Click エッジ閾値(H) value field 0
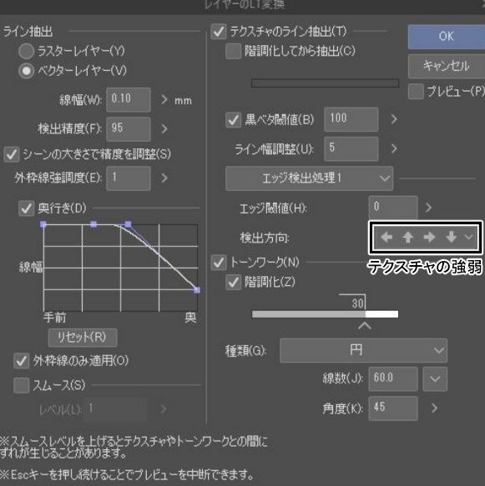Viewport: 485px width, 486px height. coord(393,208)
